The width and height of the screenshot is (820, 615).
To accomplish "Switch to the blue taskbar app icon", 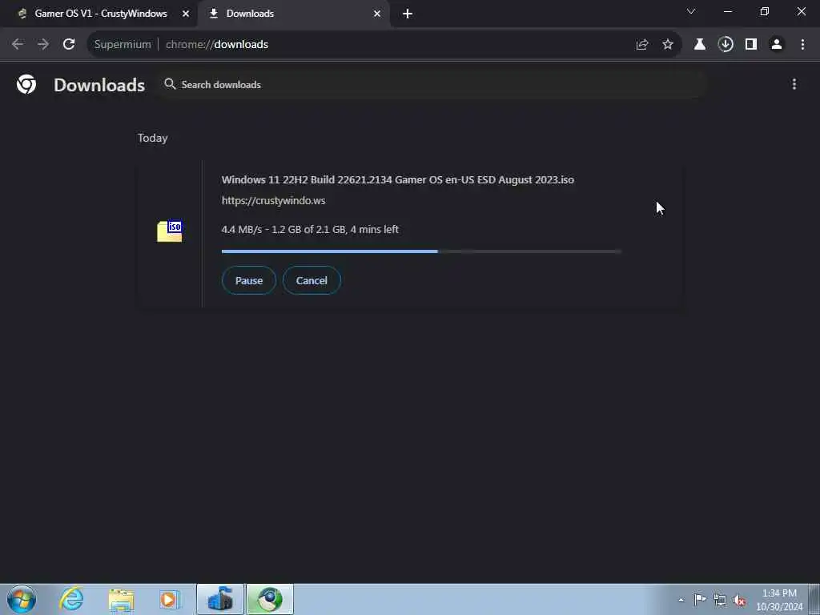I will click(220, 599).
